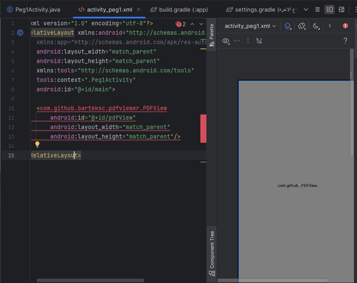Select the PDFView component in the preview
Screen dimensions: 357x283
(x=296, y=181)
